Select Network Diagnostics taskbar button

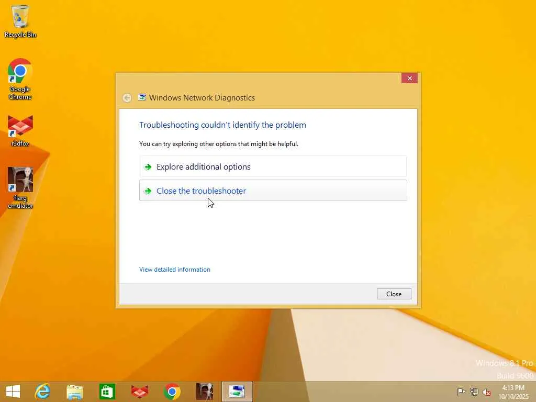pos(237,392)
